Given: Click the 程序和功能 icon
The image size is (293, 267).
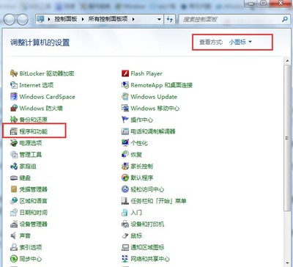Looking at the screenshot, I should [x=14, y=131].
